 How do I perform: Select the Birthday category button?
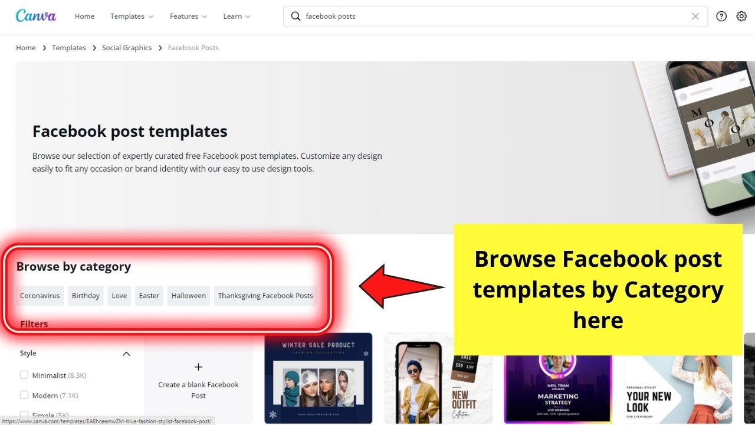85,295
